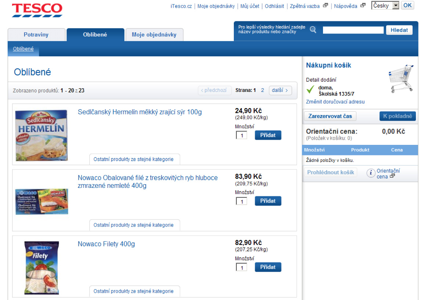The image size is (428, 300).
Task: Click the Orientační cena info icon
Action: [371, 173]
